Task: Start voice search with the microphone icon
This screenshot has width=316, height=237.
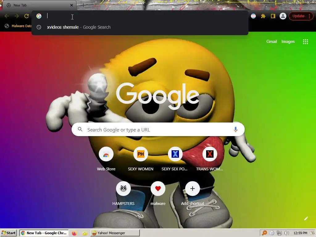Action: pos(235,129)
